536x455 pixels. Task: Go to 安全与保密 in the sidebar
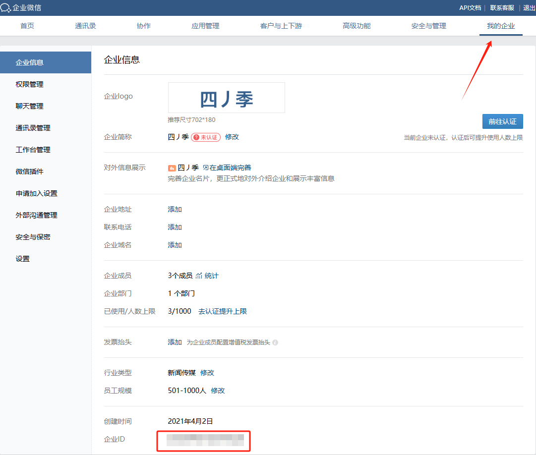33,237
